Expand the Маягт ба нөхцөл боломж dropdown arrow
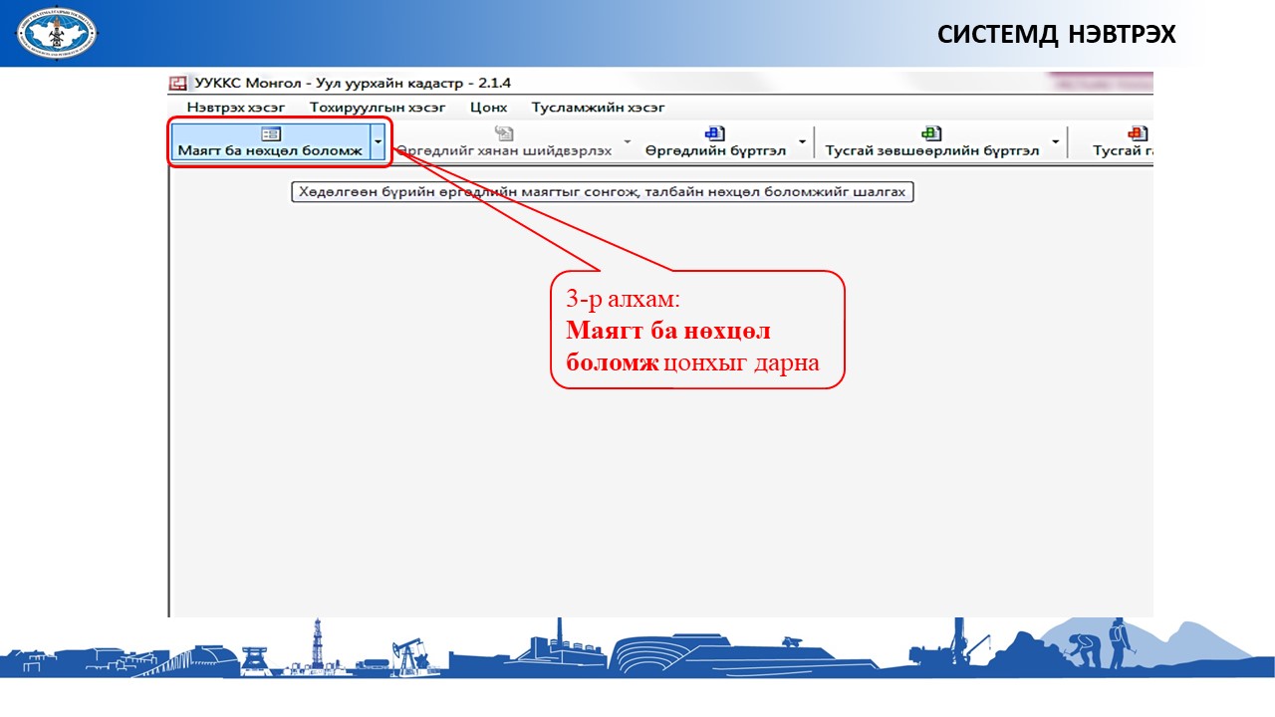 pyautogui.click(x=378, y=142)
